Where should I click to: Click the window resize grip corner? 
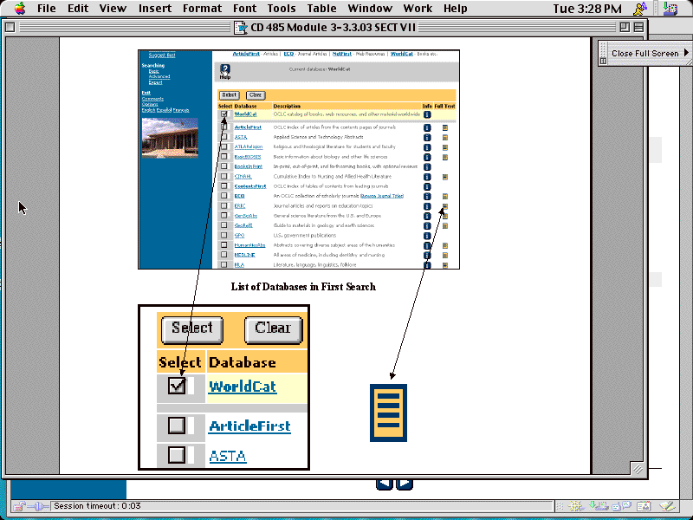[638, 469]
